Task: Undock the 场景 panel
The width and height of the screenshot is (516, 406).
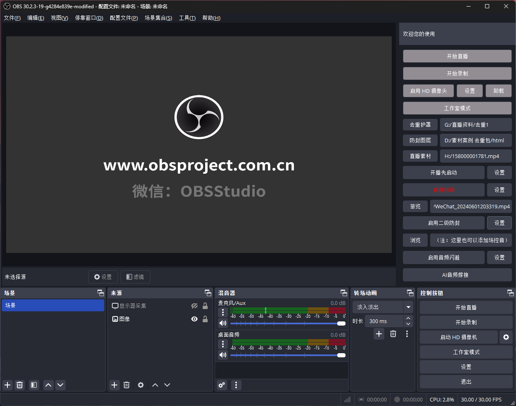Action: pos(101,293)
